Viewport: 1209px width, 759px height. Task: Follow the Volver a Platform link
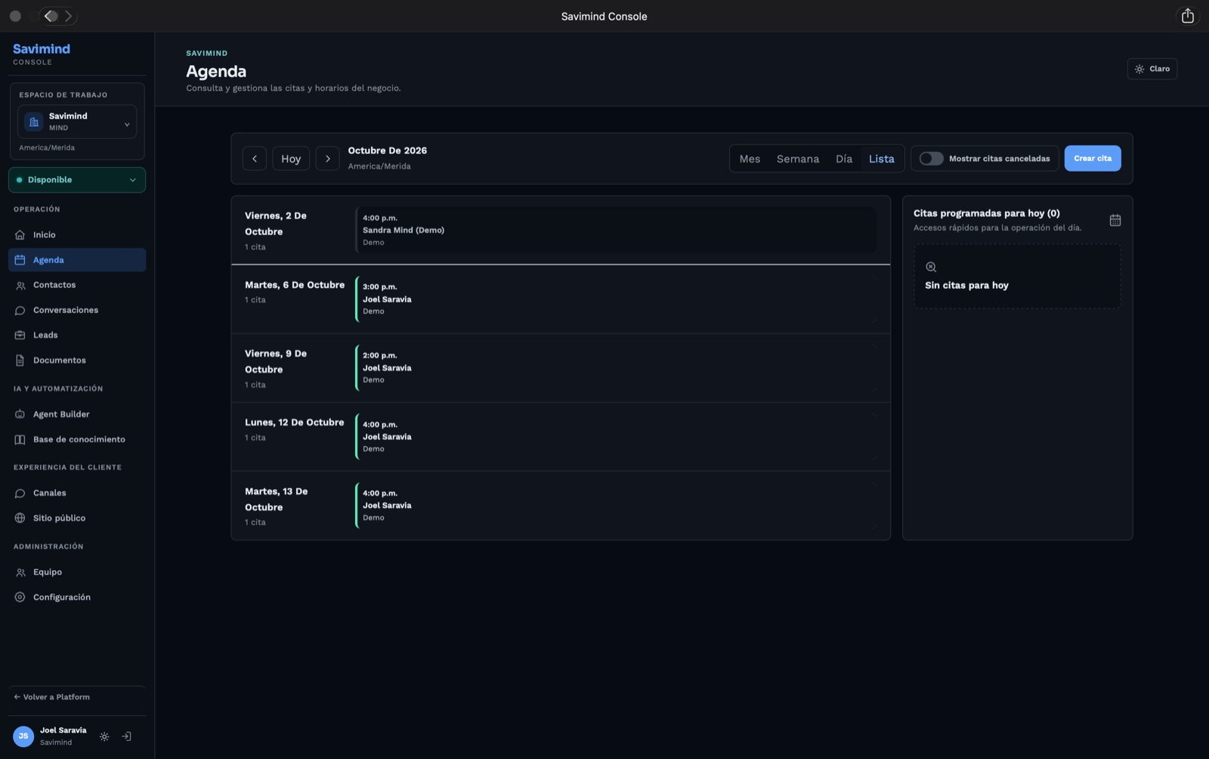click(x=52, y=697)
